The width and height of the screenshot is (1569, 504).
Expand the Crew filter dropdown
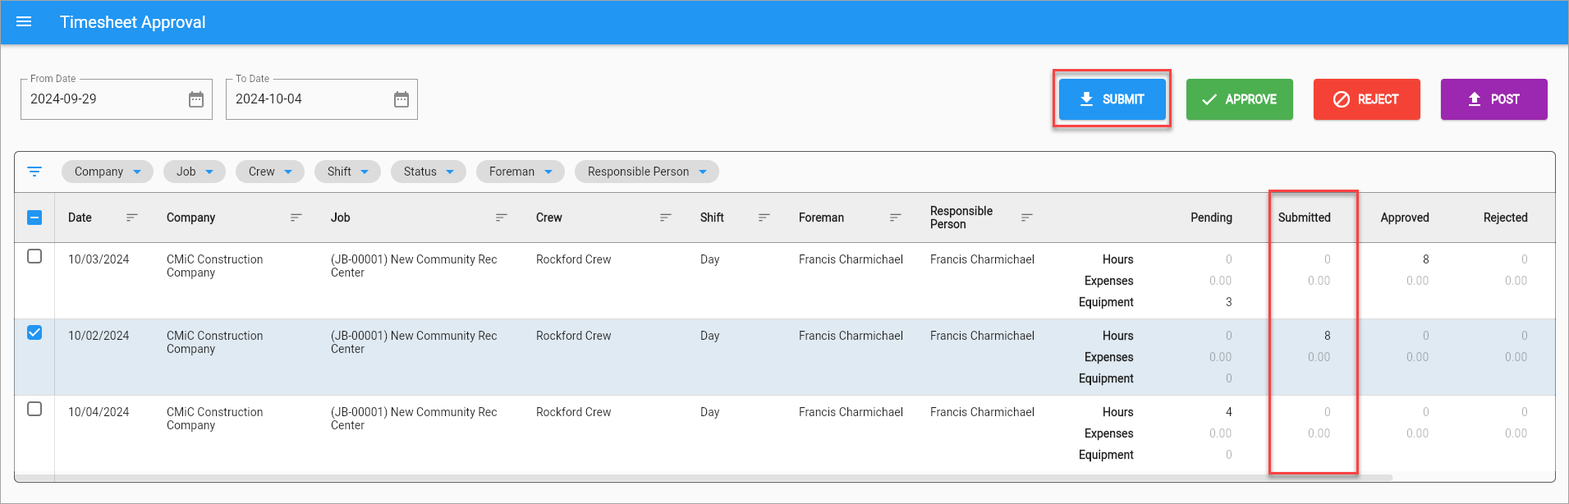(x=270, y=172)
